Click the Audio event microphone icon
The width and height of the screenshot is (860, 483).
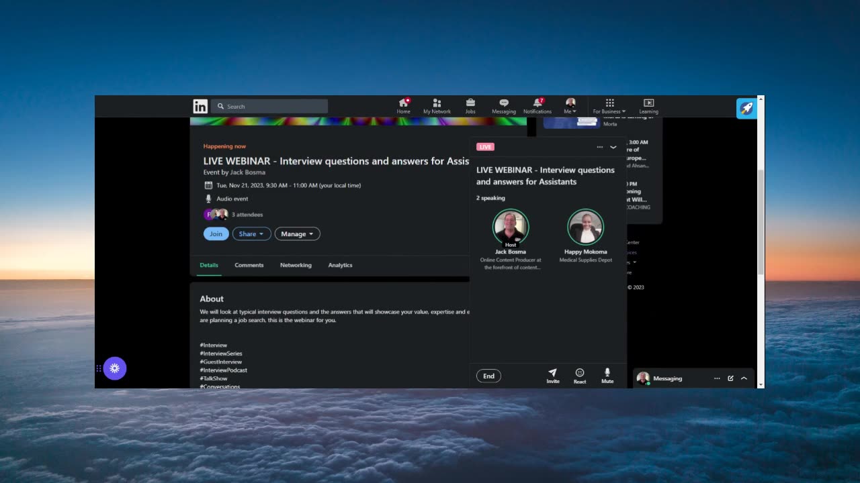pyautogui.click(x=208, y=199)
